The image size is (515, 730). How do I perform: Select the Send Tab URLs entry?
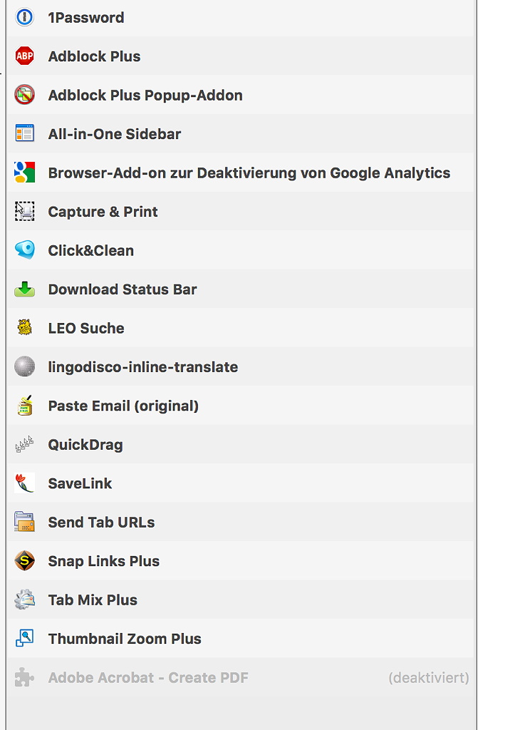[x=101, y=522]
